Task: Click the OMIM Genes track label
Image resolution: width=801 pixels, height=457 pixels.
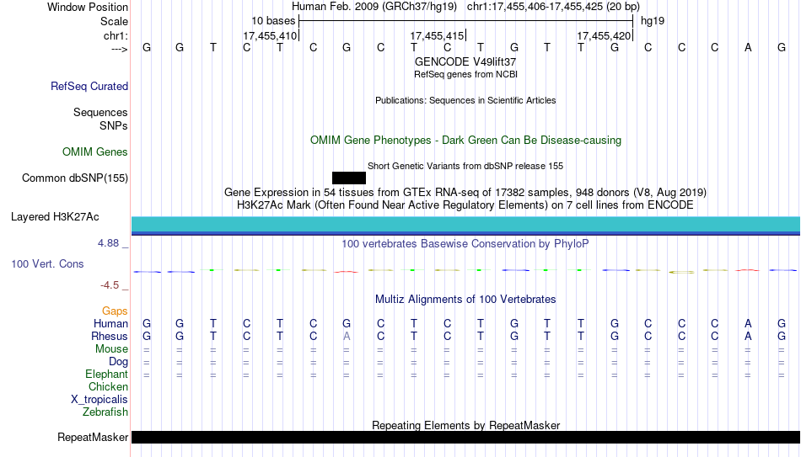Action: coord(95,152)
